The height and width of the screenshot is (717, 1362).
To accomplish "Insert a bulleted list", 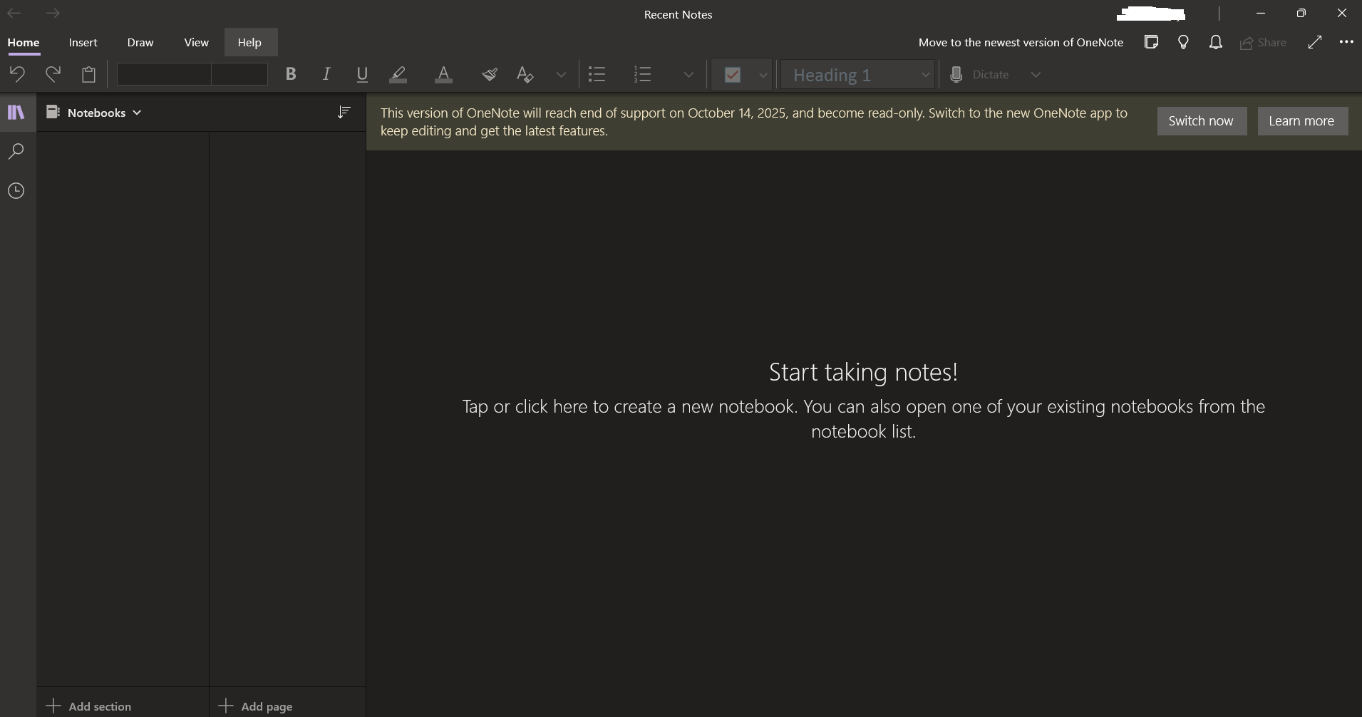I will point(597,74).
